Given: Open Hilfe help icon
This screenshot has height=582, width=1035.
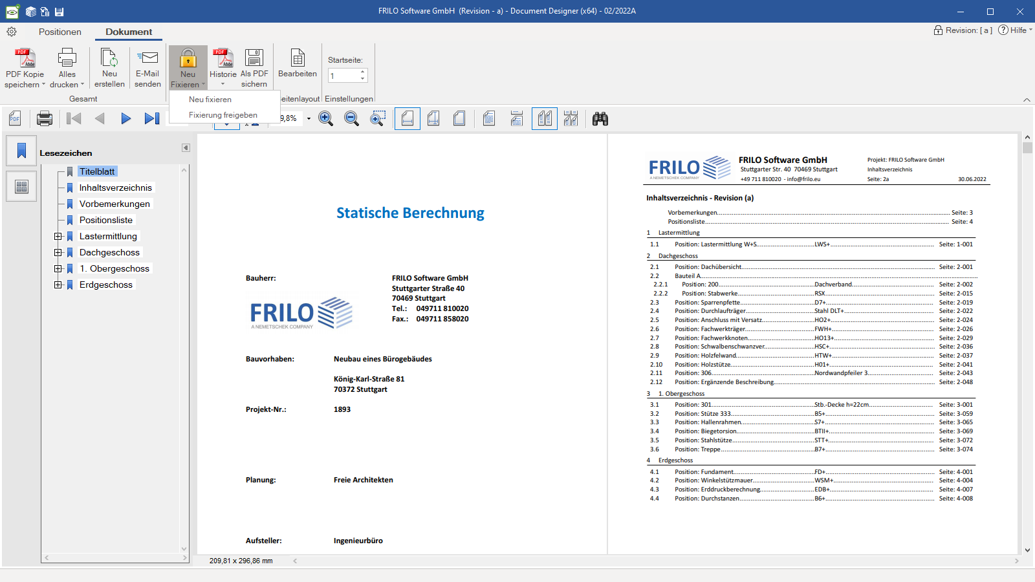Looking at the screenshot, I should 1003,30.
